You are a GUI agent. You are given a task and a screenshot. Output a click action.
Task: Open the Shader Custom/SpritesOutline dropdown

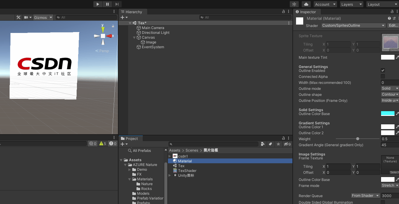pyautogui.click(x=354, y=25)
